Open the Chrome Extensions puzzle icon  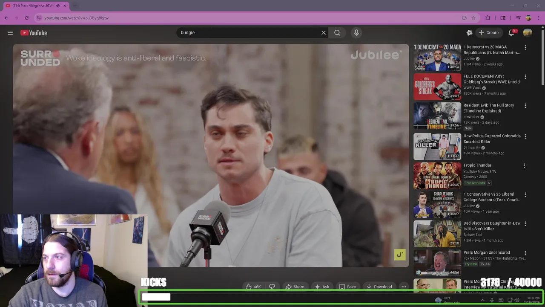coord(488,18)
